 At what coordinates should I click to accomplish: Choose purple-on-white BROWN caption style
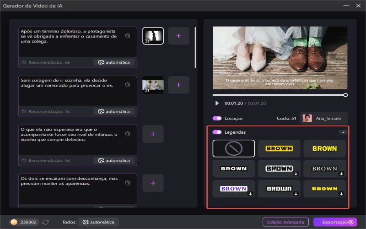coord(234,189)
